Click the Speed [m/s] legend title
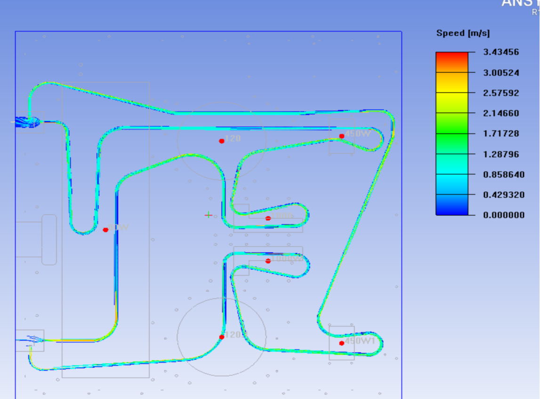 pyautogui.click(x=463, y=33)
